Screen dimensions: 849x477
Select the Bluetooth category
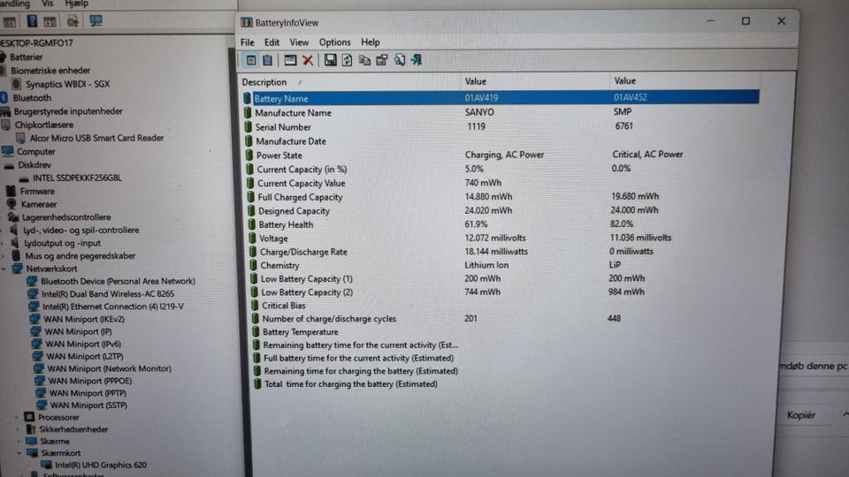pos(32,98)
